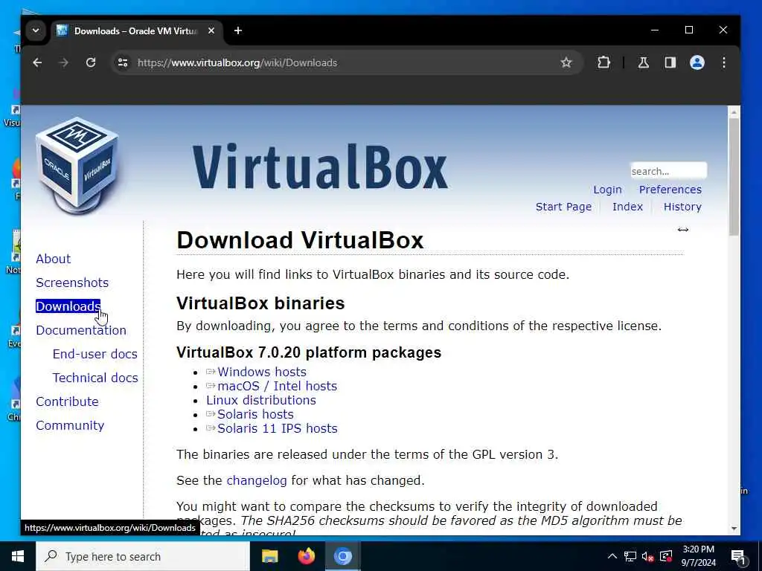Select the Downloads – Oracle VM VirtualBox tab
Screen dimensions: 762x571
pos(137,30)
